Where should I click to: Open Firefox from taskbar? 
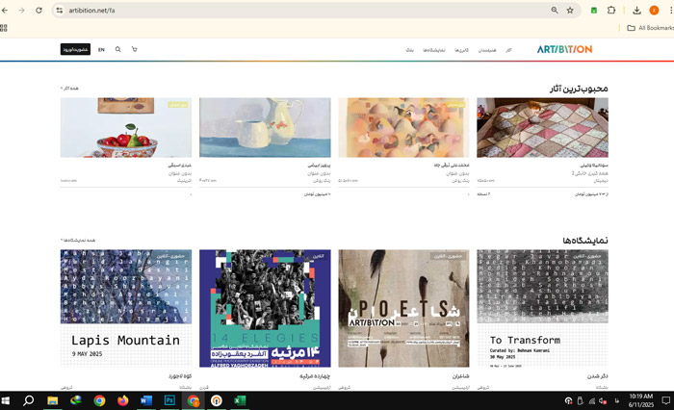(123, 400)
